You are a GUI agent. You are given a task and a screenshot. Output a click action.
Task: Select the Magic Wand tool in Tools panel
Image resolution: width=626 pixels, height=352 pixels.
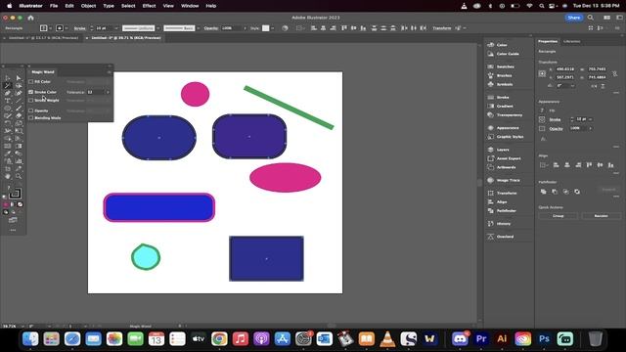(8, 85)
